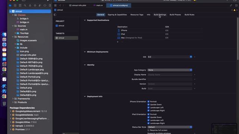Toggle the project and targets list sidebar icon
Viewport: 239px width, 134px height.
(x=55, y=15)
